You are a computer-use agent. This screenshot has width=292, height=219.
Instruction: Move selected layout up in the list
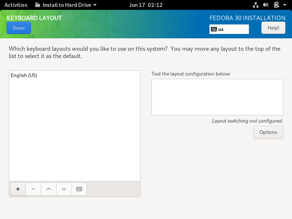(49, 189)
